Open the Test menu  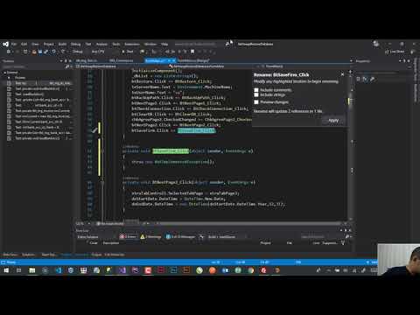tap(88, 44)
